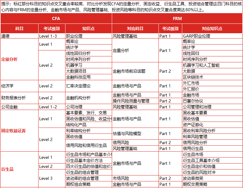
Task: Click the 衍生品的组合管理 cell
Action: pyautogui.click(x=89, y=172)
